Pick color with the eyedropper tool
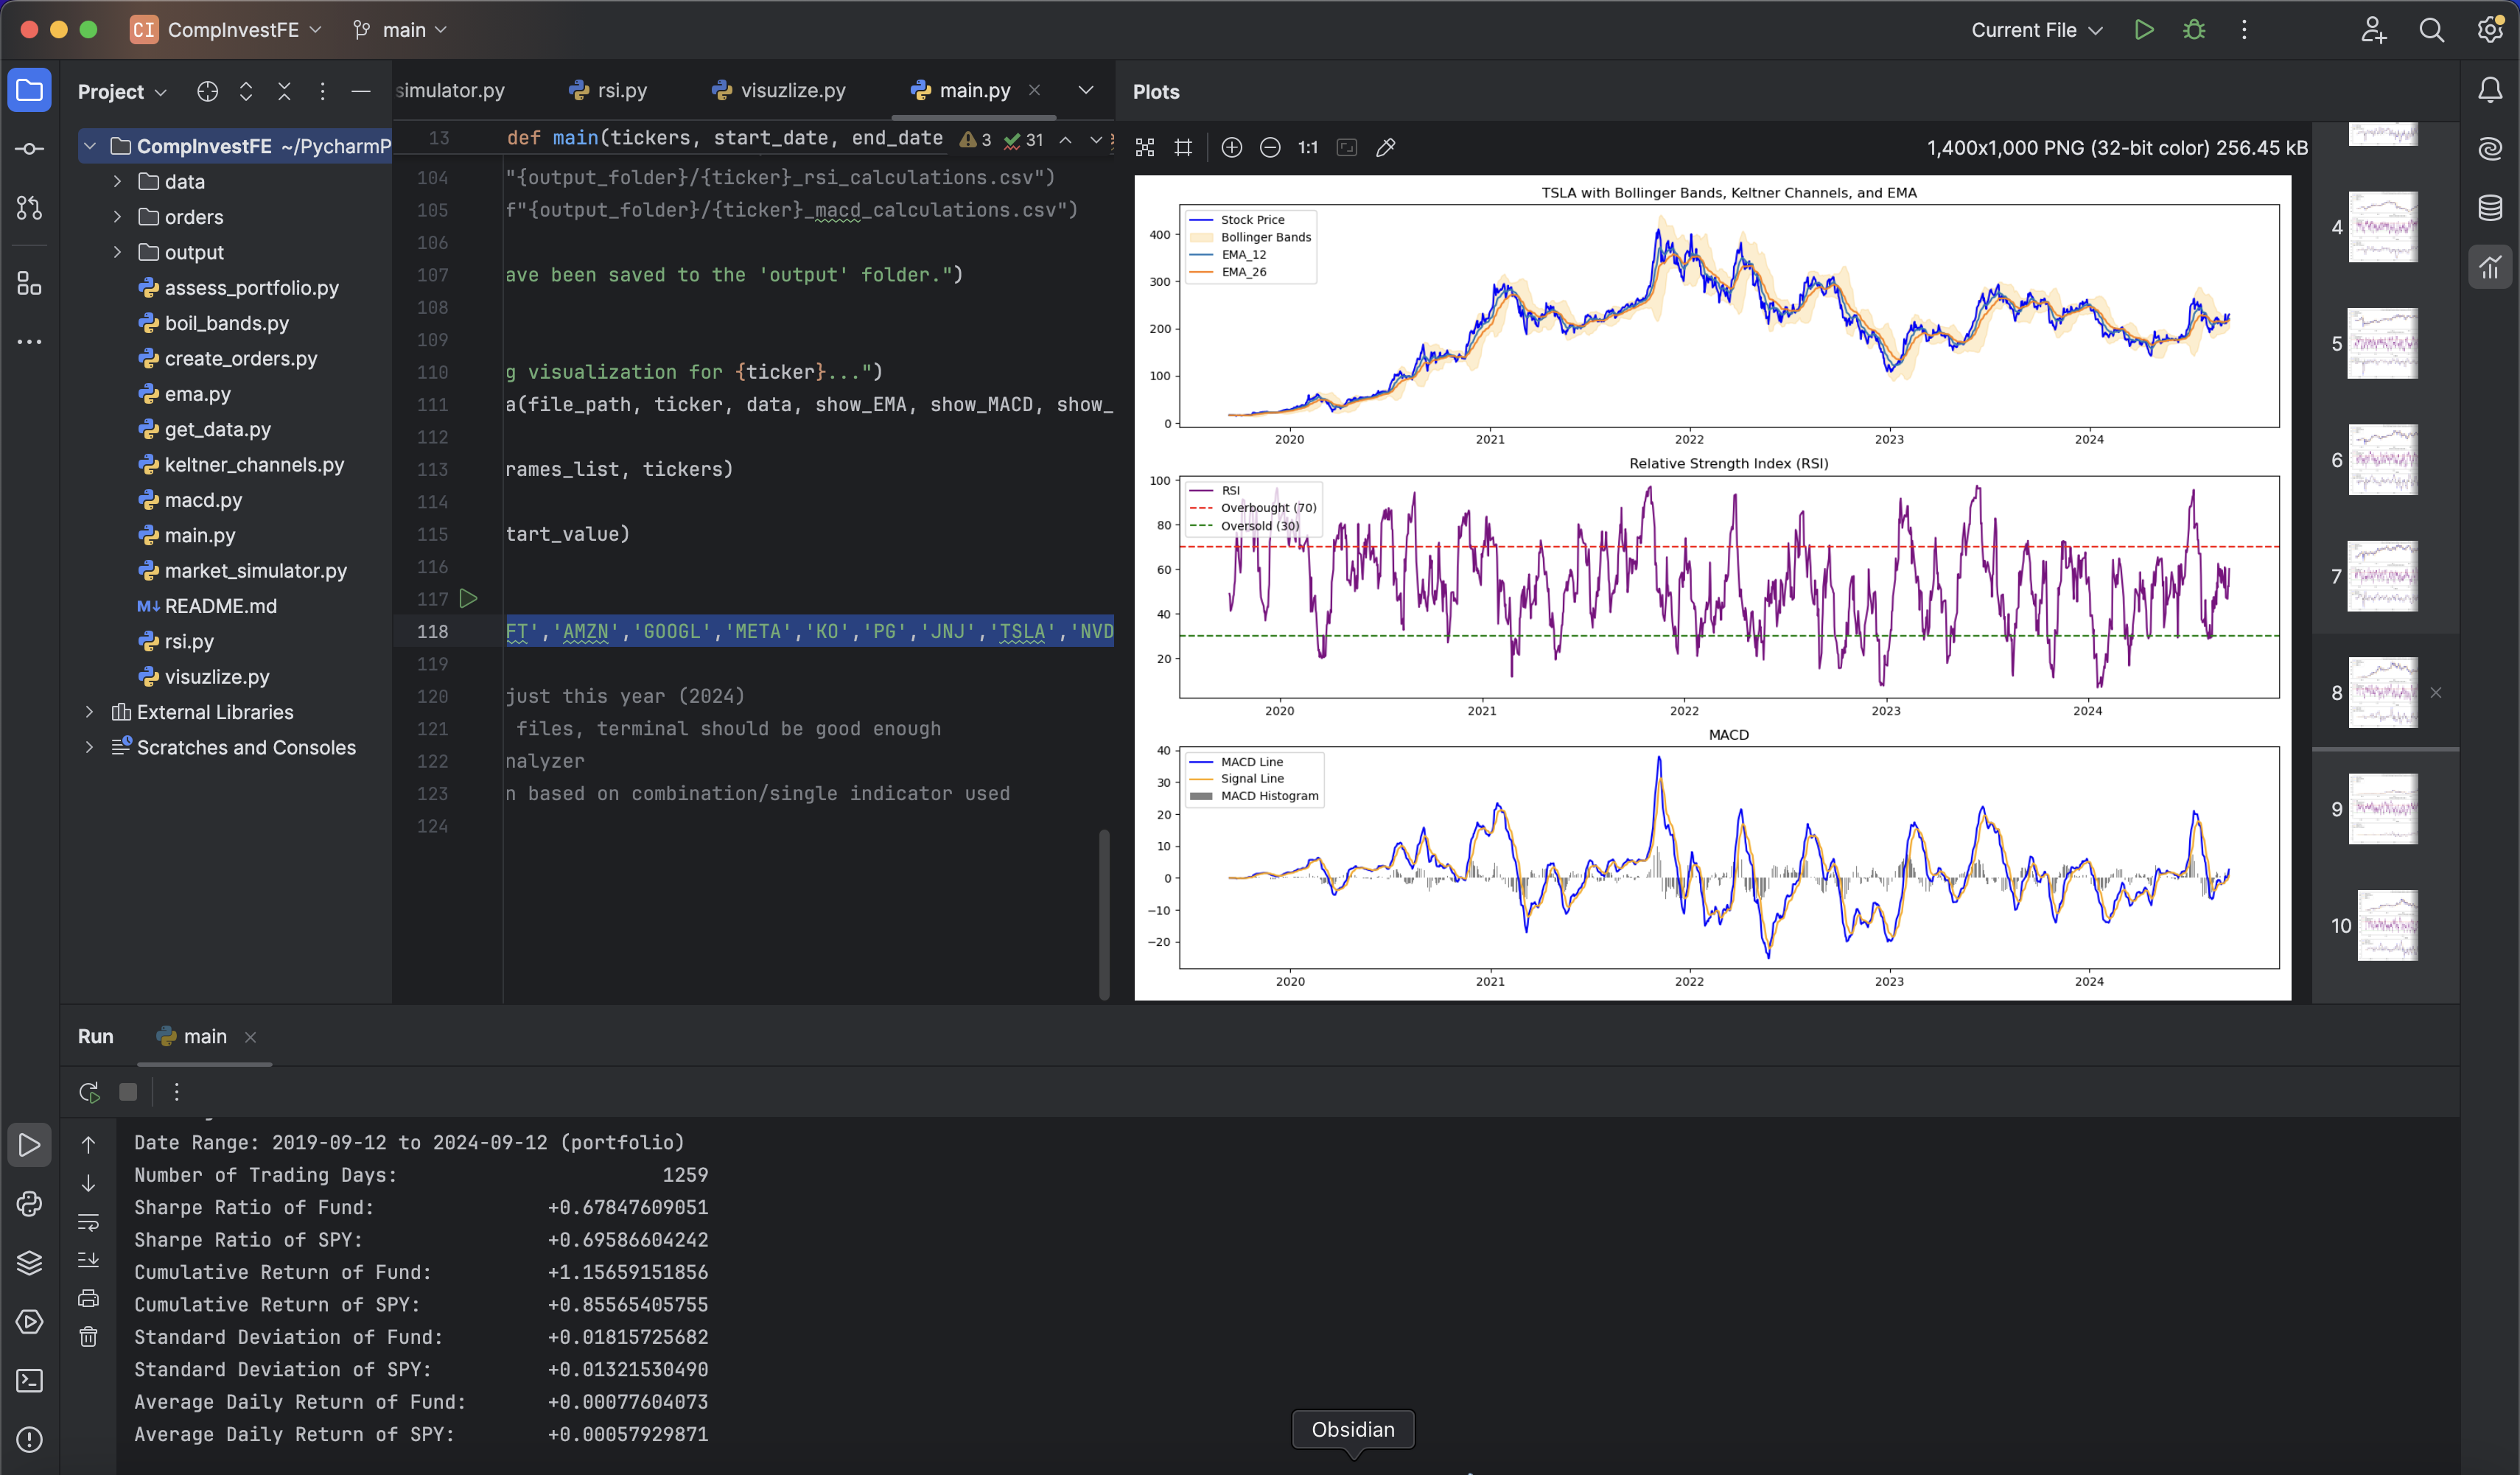 [x=1386, y=148]
